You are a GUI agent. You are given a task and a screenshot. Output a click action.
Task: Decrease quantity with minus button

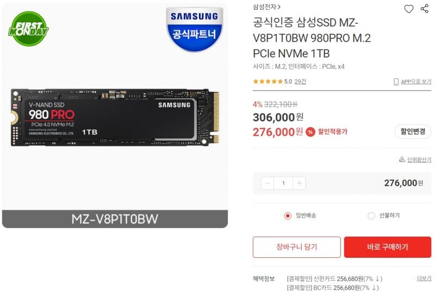(268, 183)
